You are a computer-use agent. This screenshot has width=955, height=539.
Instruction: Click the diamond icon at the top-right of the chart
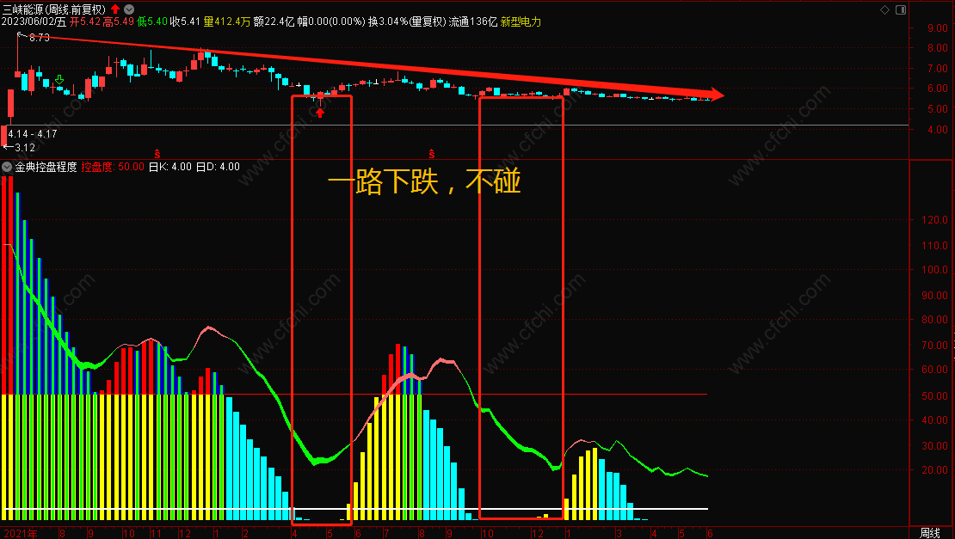pyautogui.click(x=885, y=9)
